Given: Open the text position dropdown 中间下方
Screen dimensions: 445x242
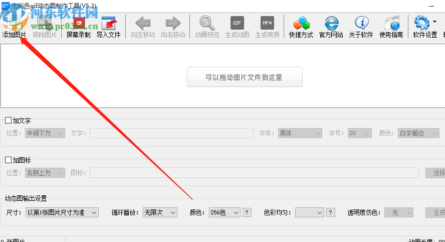Looking at the screenshot, I should 45,133.
